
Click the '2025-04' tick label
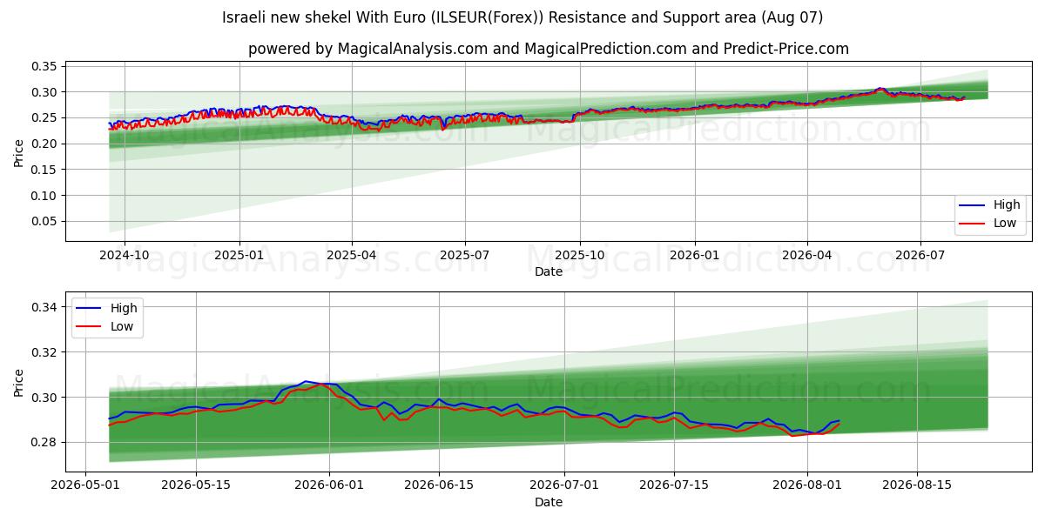click(x=352, y=255)
